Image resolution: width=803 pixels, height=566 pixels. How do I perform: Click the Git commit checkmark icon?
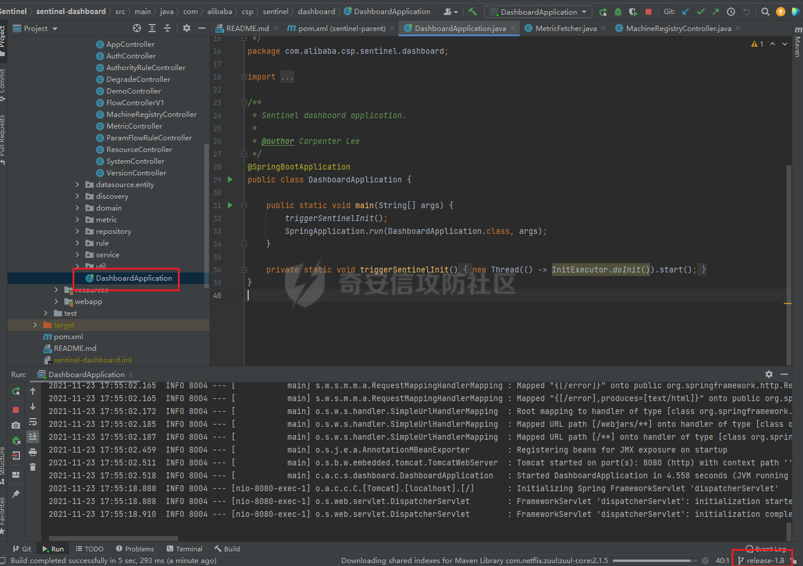(x=701, y=12)
